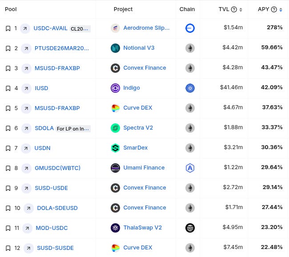Click the Umami Finance logo icon
The image size is (289, 257).
pos(116,168)
